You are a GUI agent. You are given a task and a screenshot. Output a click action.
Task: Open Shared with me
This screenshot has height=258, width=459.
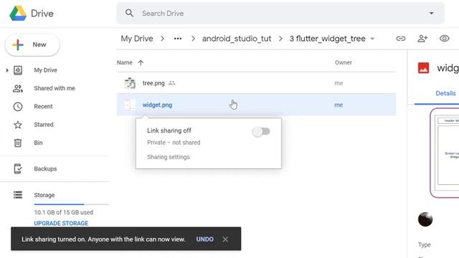click(55, 88)
